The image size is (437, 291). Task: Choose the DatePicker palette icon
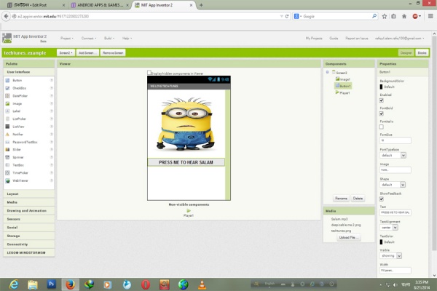point(7,95)
